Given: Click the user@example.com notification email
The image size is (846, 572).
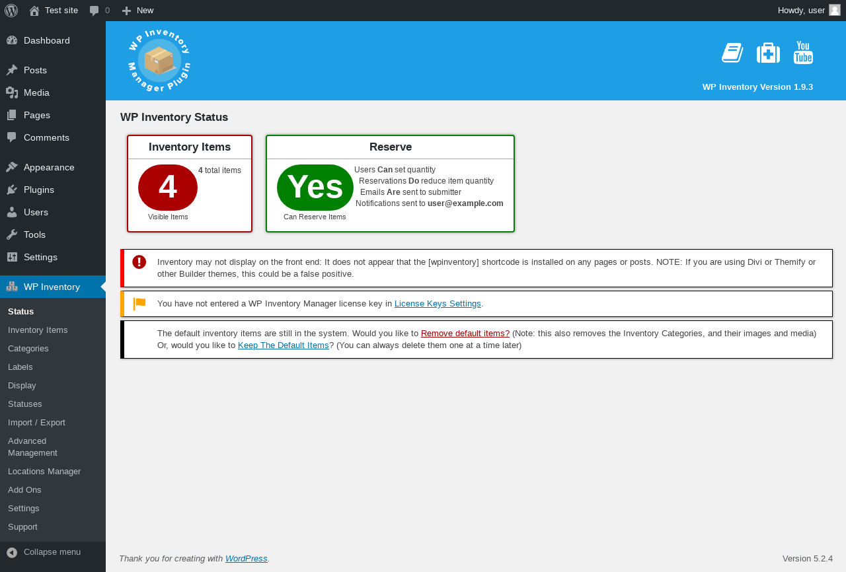Looking at the screenshot, I should 465,203.
